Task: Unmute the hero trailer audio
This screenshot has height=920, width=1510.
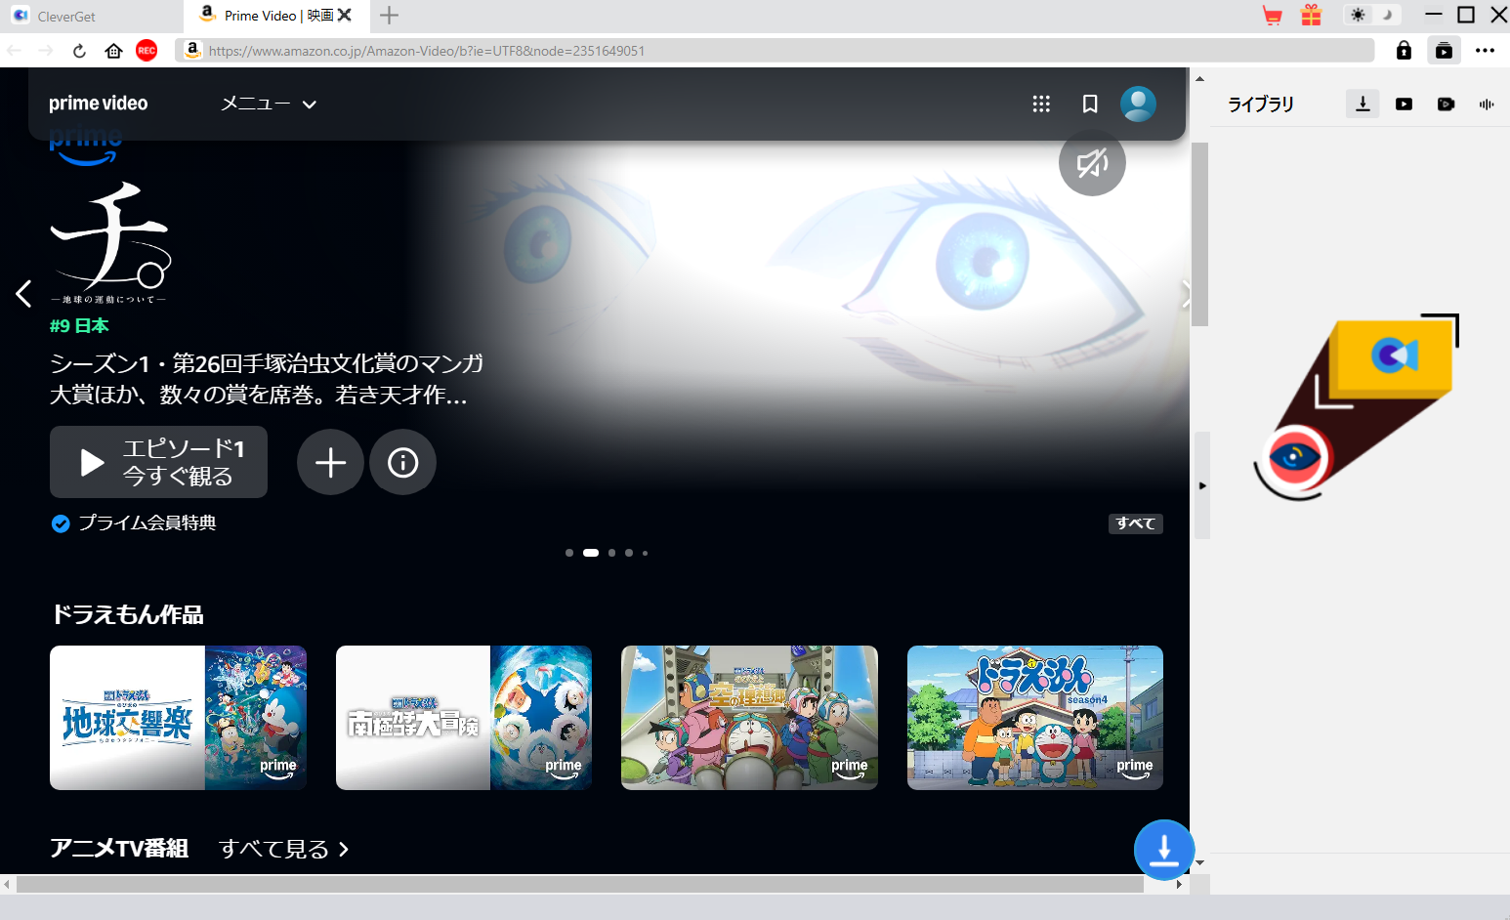Action: click(x=1092, y=163)
